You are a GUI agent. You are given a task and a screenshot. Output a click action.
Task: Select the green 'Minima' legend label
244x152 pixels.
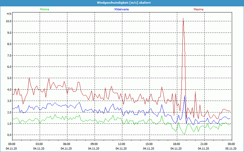tap(44, 9)
